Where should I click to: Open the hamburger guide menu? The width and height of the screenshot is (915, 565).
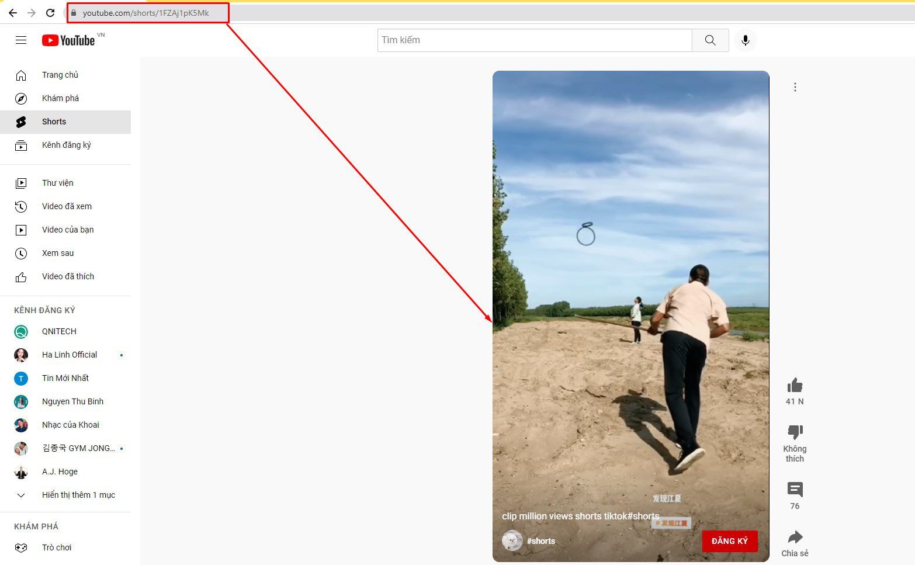pyautogui.click(x=21, y=40)
